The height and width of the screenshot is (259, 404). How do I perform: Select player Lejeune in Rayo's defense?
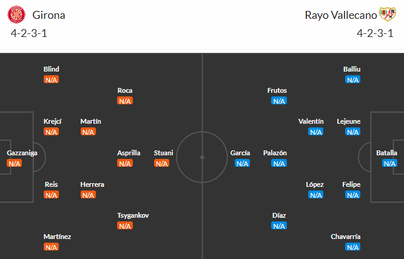click(349, 121)
